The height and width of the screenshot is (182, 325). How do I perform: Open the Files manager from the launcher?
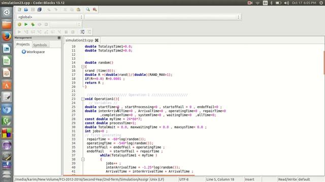pos(7,25)
